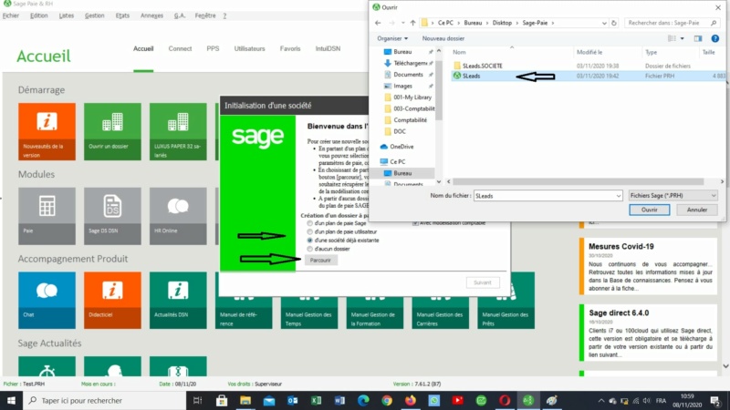Open the Edition menu
The width and height of the screenshot is (730, 410).
(x=38, y=15)
